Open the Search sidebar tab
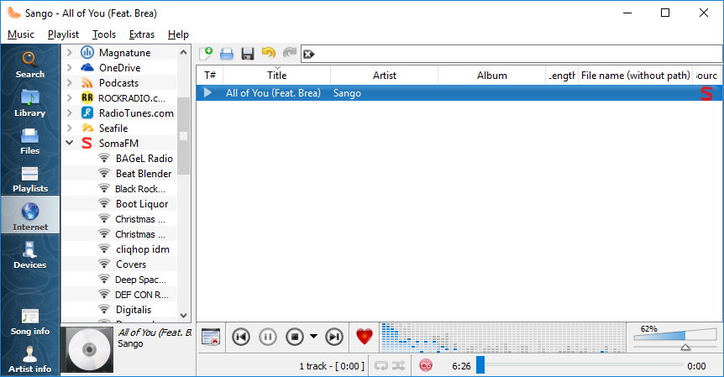The width and height of the screenshot is (724, 377). coord(30,64)
